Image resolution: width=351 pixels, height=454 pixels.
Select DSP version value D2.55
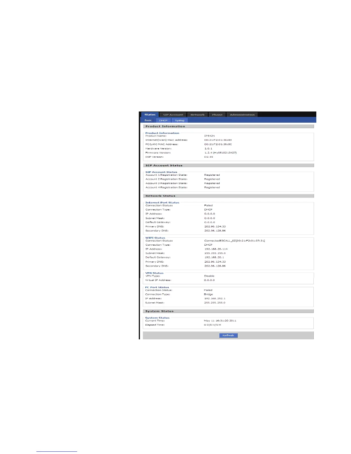tap(208, 157)
